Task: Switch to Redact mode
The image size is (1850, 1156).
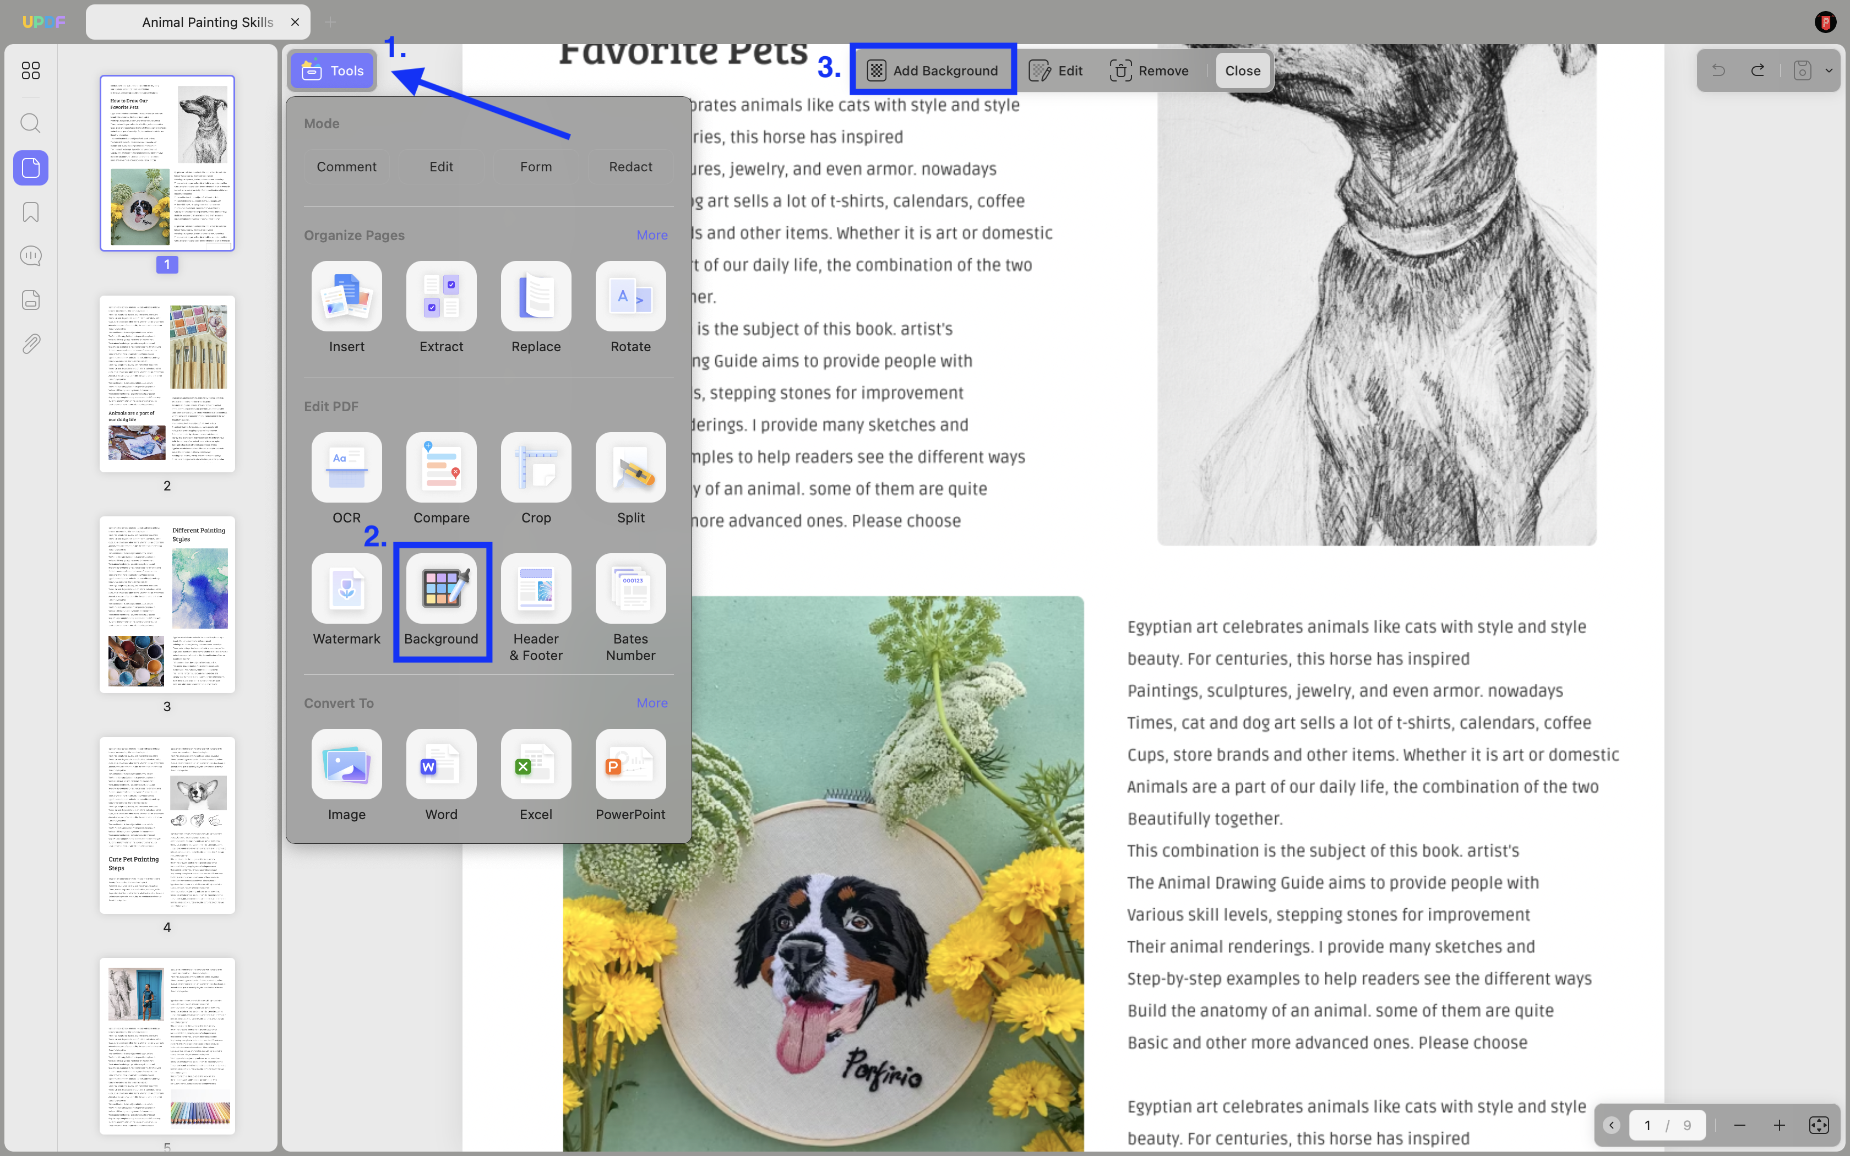Action: [630, 167]
